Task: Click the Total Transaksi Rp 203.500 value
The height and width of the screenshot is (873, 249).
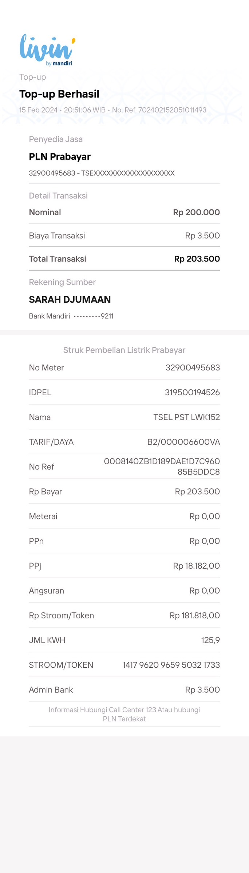Action: (197, 259)
